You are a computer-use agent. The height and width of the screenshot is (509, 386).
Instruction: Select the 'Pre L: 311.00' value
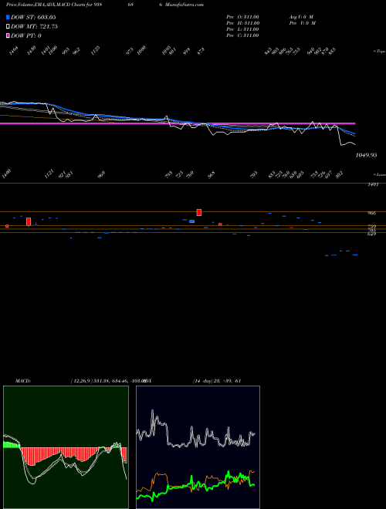[x=242, y=29]
